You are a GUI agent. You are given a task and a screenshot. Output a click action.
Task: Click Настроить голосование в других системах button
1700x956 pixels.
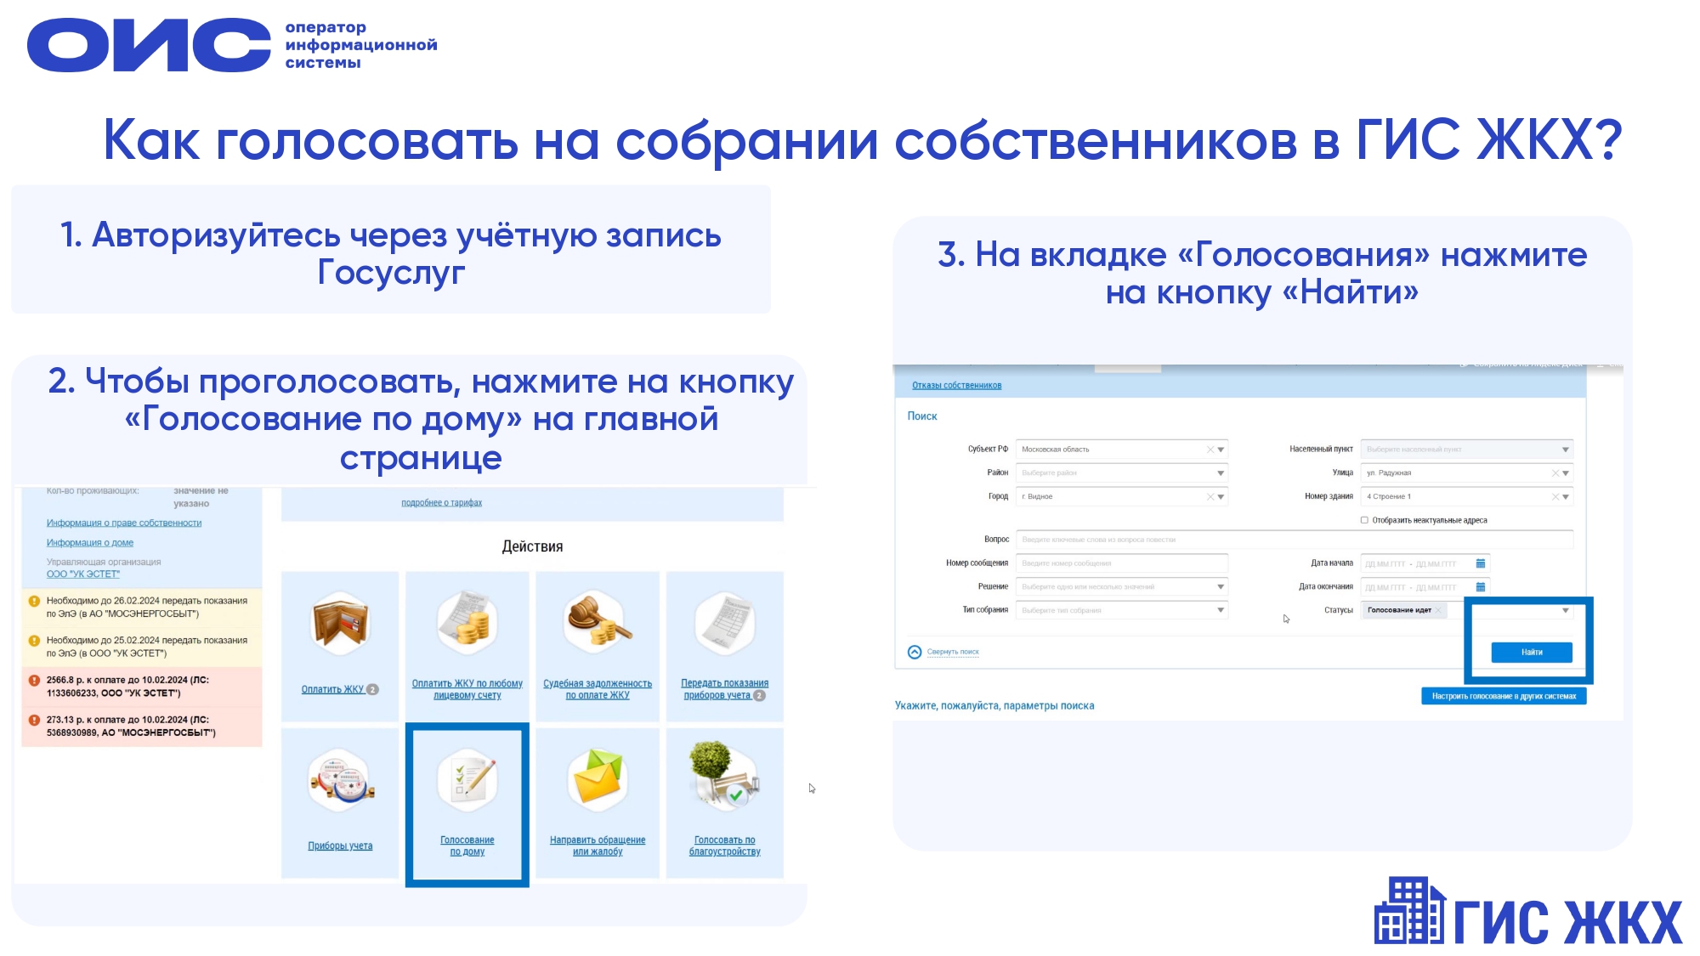[1503, 696]
